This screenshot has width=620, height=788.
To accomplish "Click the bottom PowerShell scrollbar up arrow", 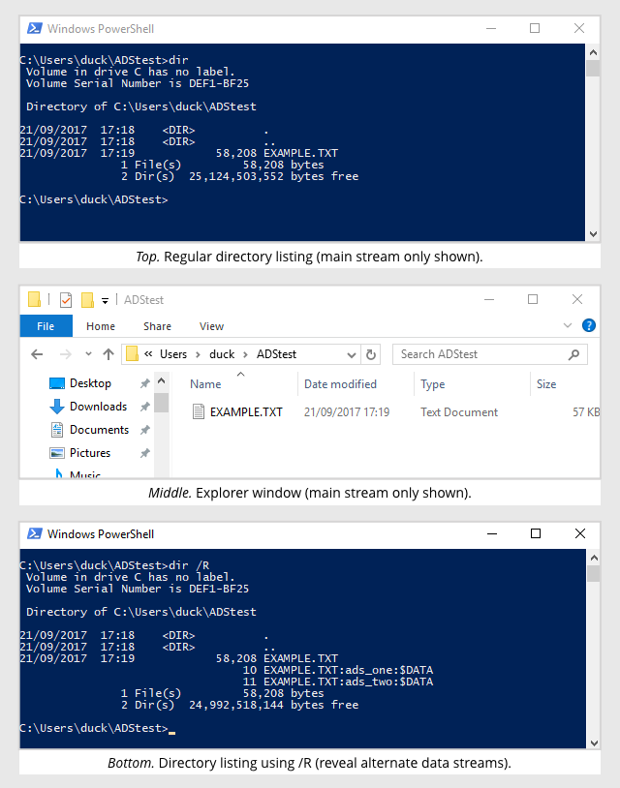I will (x=594, y=558).
